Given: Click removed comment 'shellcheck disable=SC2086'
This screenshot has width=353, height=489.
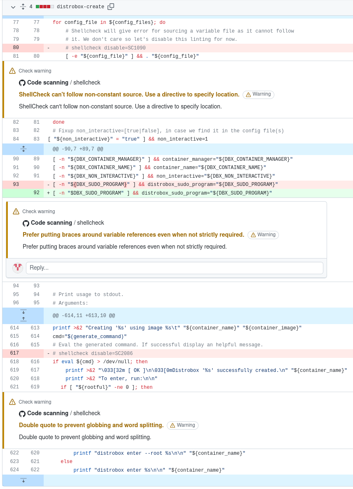Looking at the screenshot, I should [x=93, y=353].
